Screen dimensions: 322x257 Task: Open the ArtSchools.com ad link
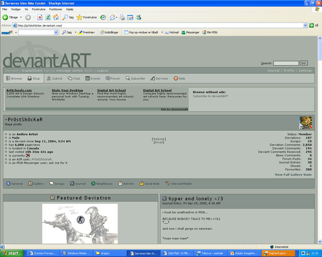[x=19, y=90]
